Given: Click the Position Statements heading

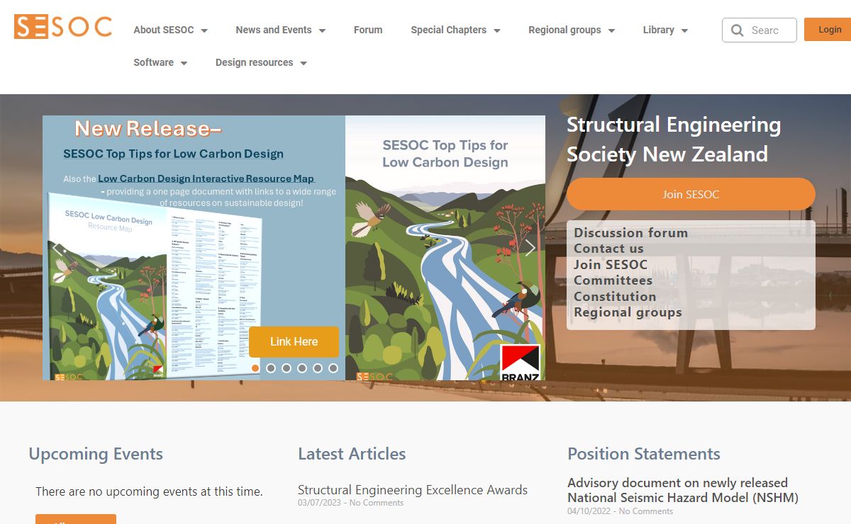Looking at the screenshot, I should (644, 454).
